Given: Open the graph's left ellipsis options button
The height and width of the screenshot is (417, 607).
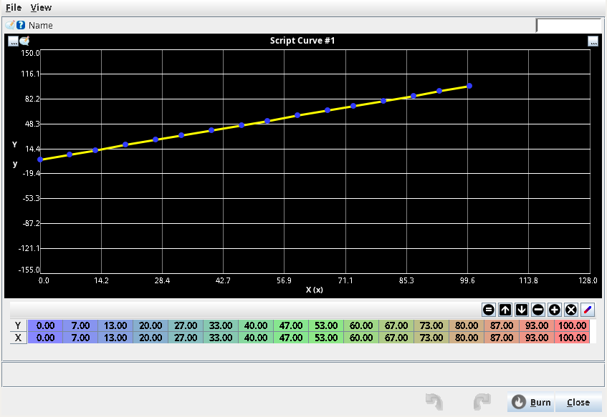Looking at the screenshot, I should [13, 41].
